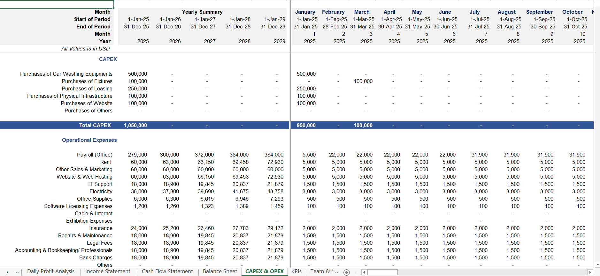Open the Cash Flow Statement tab
This screenshot has width=600, height=276.
pyautogui.click(x=167, y=272)
